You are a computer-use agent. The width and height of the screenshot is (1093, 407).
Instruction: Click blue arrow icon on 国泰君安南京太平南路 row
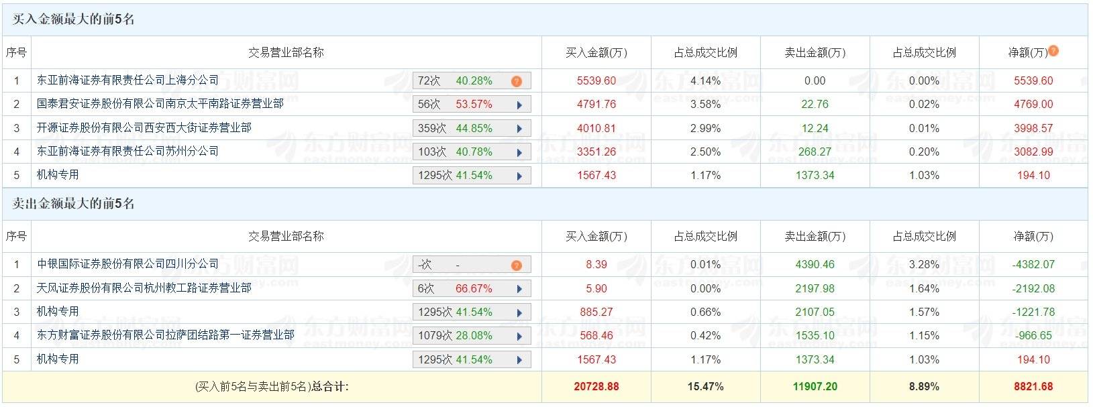518,104
